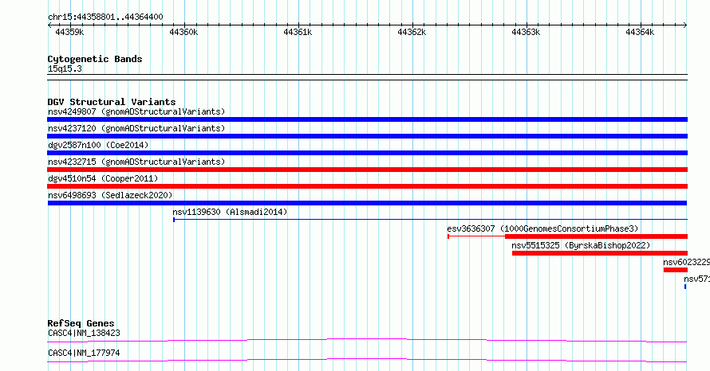This screenshot has width=710, height=371.
Task: Click the blue bar under nsv6498693
Action: click(367, 203)
